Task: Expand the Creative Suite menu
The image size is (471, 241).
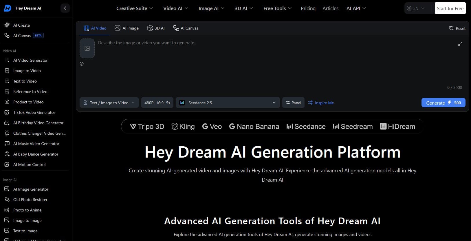Action: tap(135, 8)
